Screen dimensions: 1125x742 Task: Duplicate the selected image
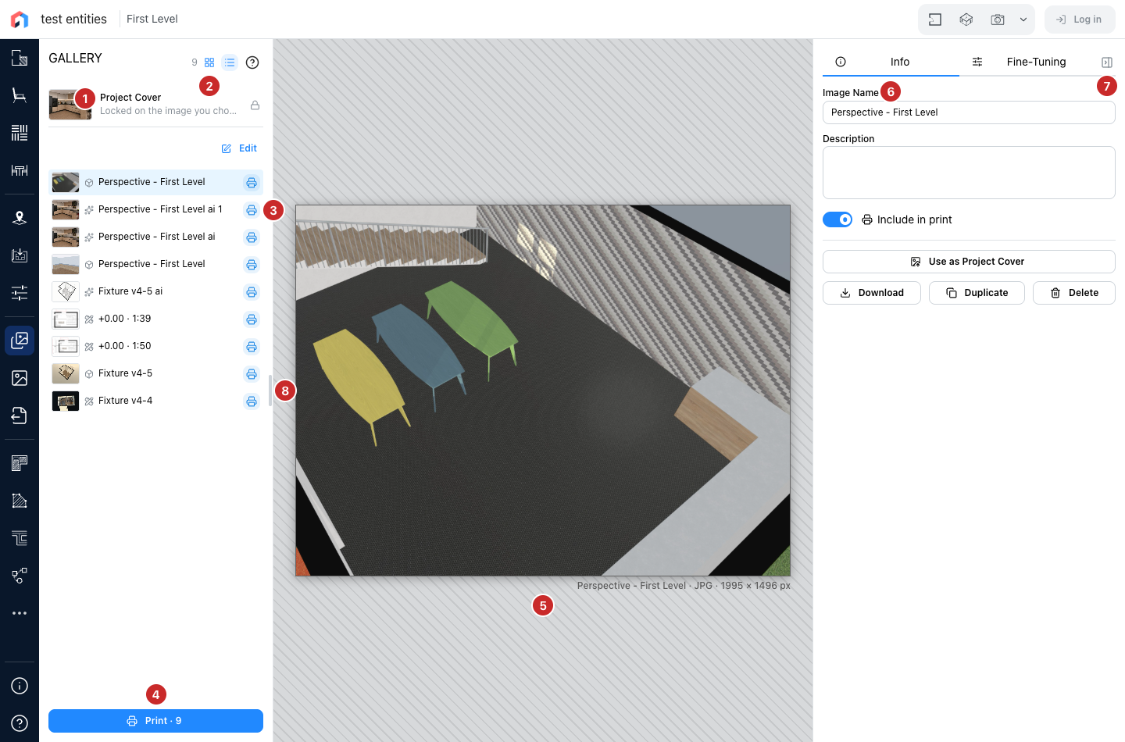pos(977,293)
